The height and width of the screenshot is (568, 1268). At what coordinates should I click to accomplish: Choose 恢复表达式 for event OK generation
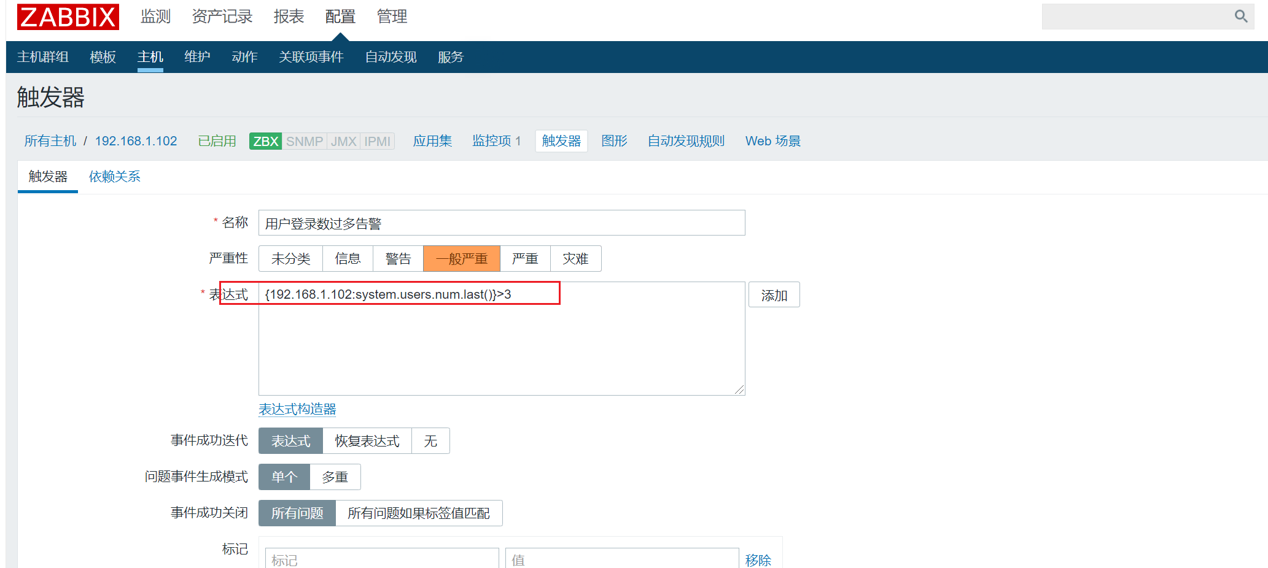point(367,441)
